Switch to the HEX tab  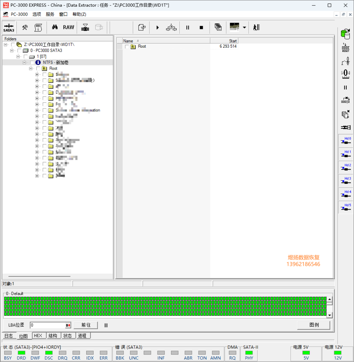(x=38, y=336)
